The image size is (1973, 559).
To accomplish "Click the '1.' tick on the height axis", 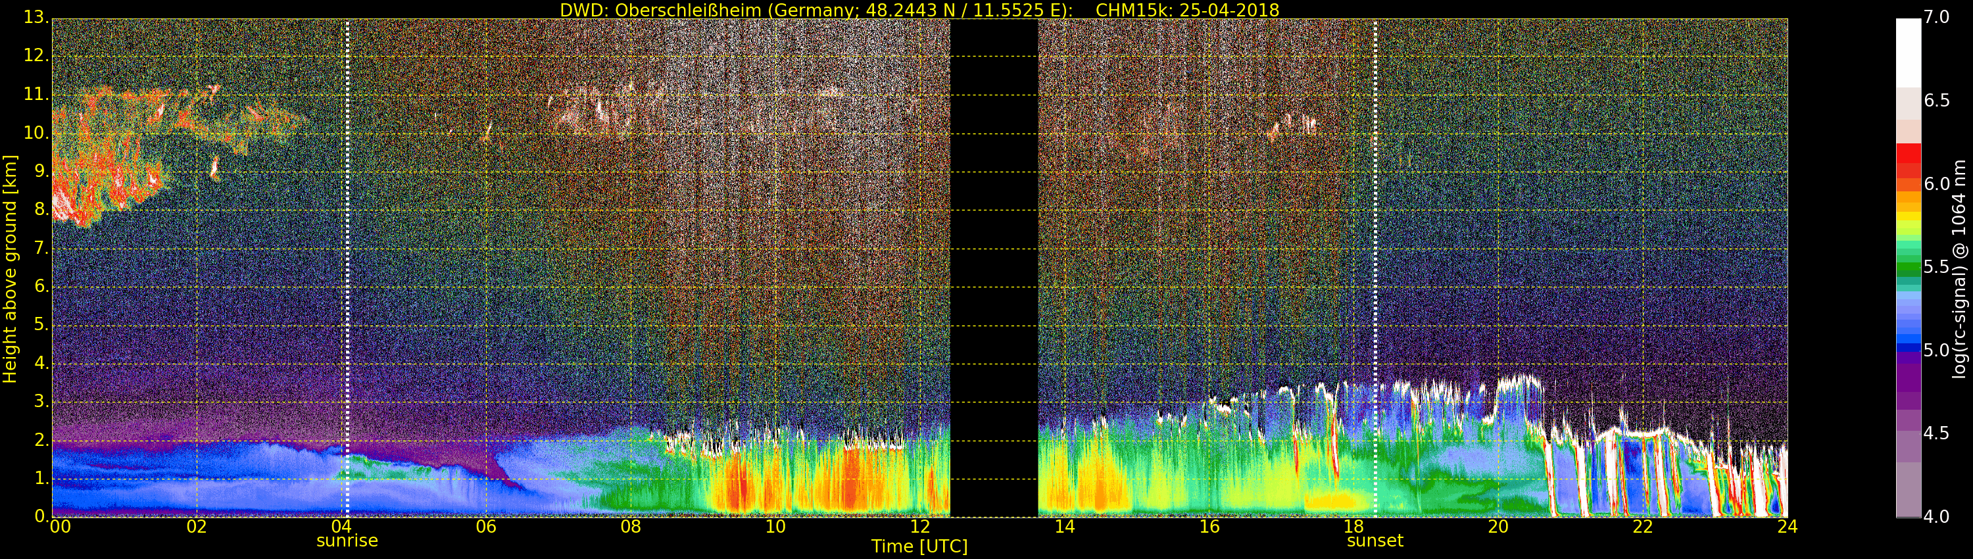I will [41, 479].
